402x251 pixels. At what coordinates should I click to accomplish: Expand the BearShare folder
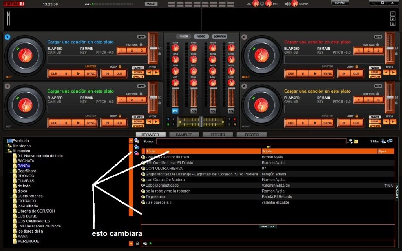coord(11,171)
